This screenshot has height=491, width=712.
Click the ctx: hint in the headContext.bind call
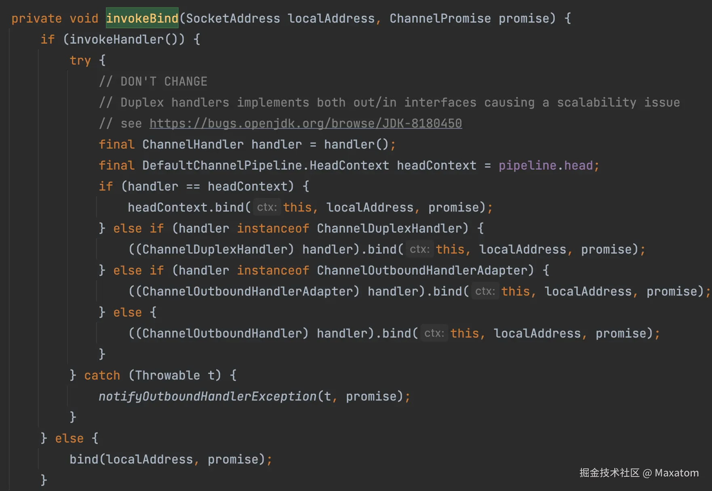pos(267,208)
